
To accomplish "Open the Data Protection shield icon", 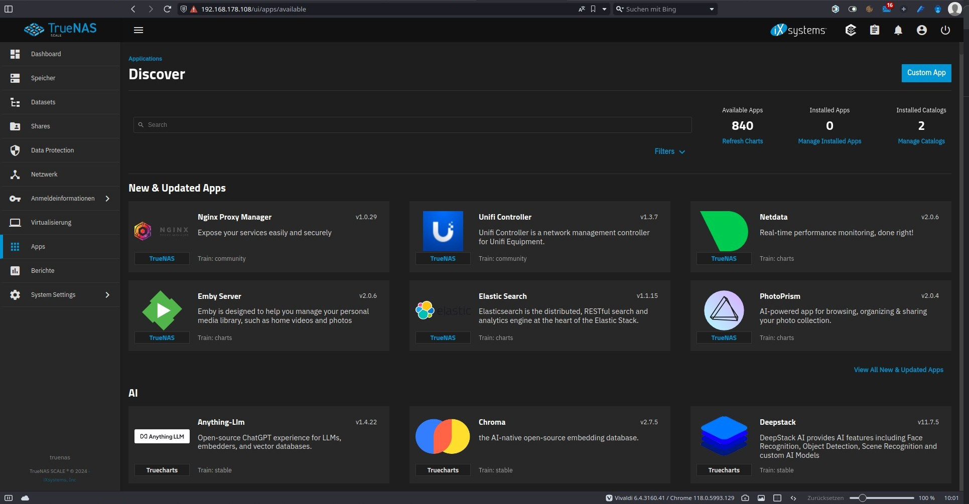I will [x=15, y=150].
